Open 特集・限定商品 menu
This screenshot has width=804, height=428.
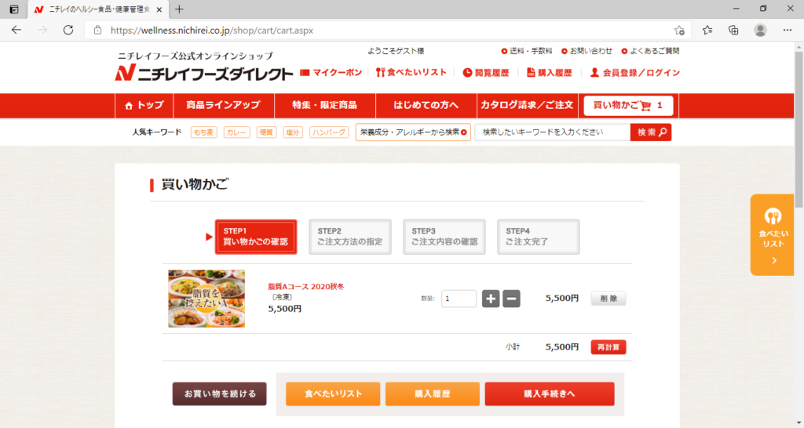click(x=324, y=106)
